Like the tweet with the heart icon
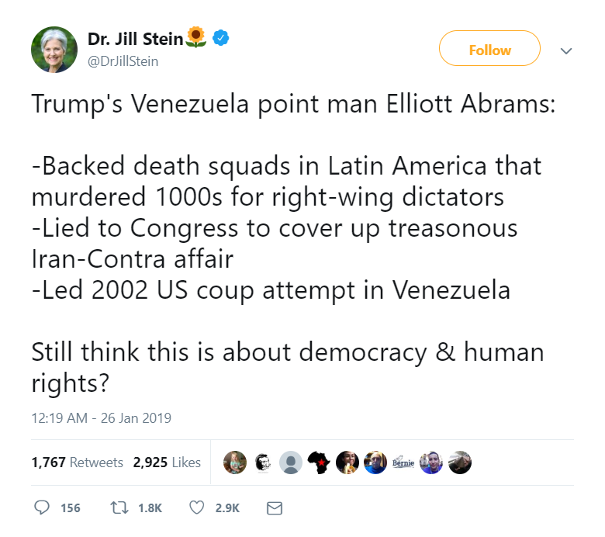 pyautogui.click(x=197, y=508)
